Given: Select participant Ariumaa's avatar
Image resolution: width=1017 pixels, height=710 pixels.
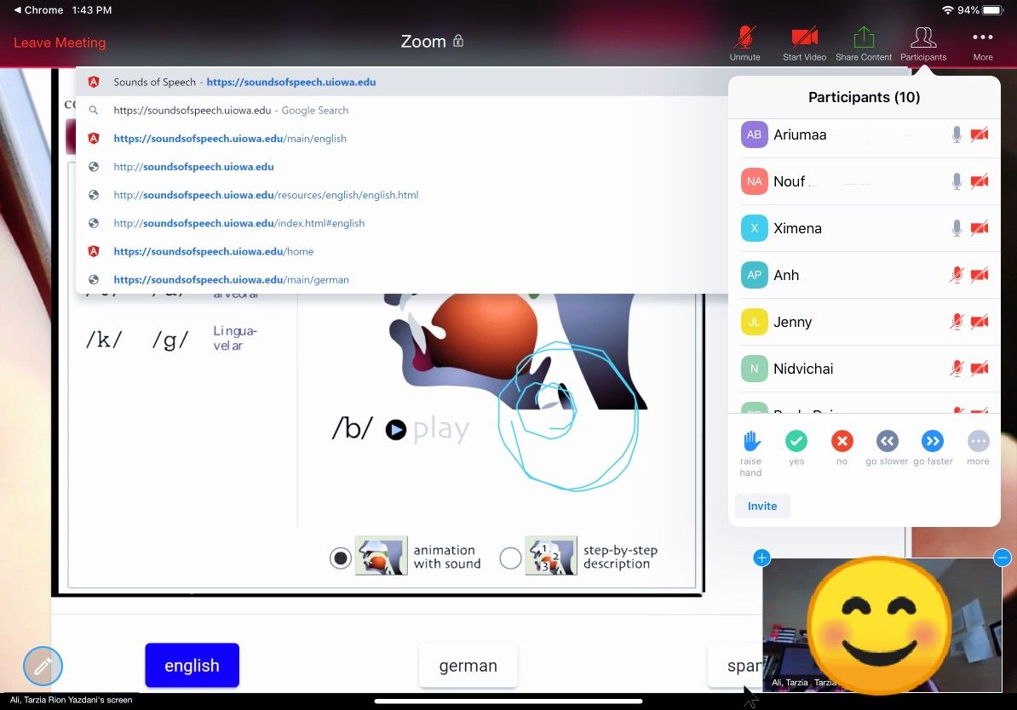Looking at the screenshot, I should [x=755, y=135].
